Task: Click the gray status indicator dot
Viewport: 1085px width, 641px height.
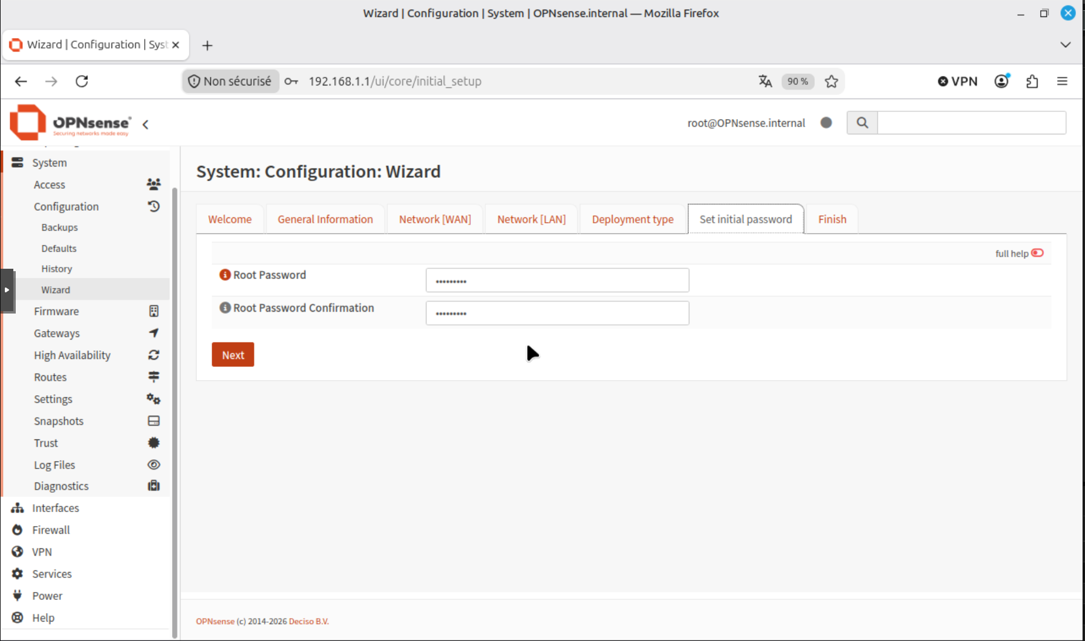Action: pyautogui.click(x=826, y=123)
